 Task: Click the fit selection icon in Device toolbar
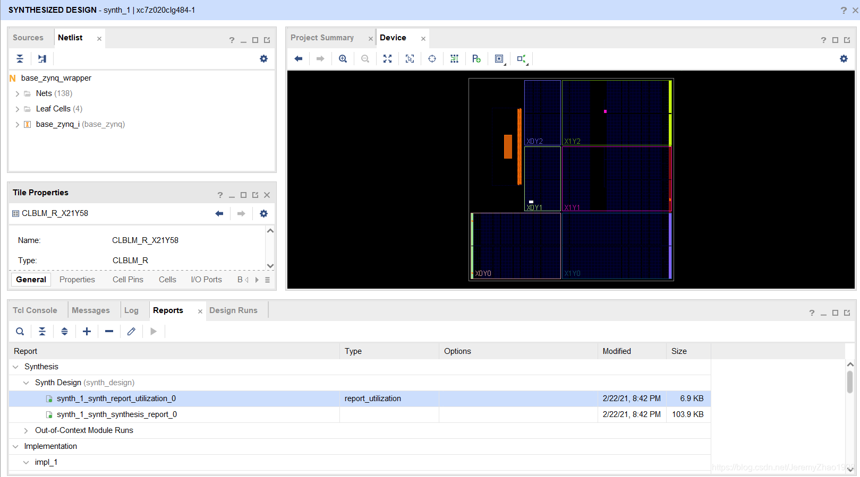point(410,59)
